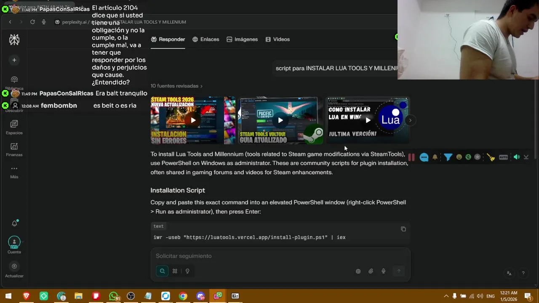Open Google Chrome from the taskbar
Viewport: 539px width, 303px height.
point(183,296)
